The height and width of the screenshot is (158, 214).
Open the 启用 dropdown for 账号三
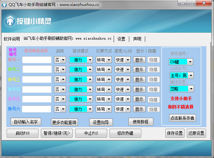(60, 79)
